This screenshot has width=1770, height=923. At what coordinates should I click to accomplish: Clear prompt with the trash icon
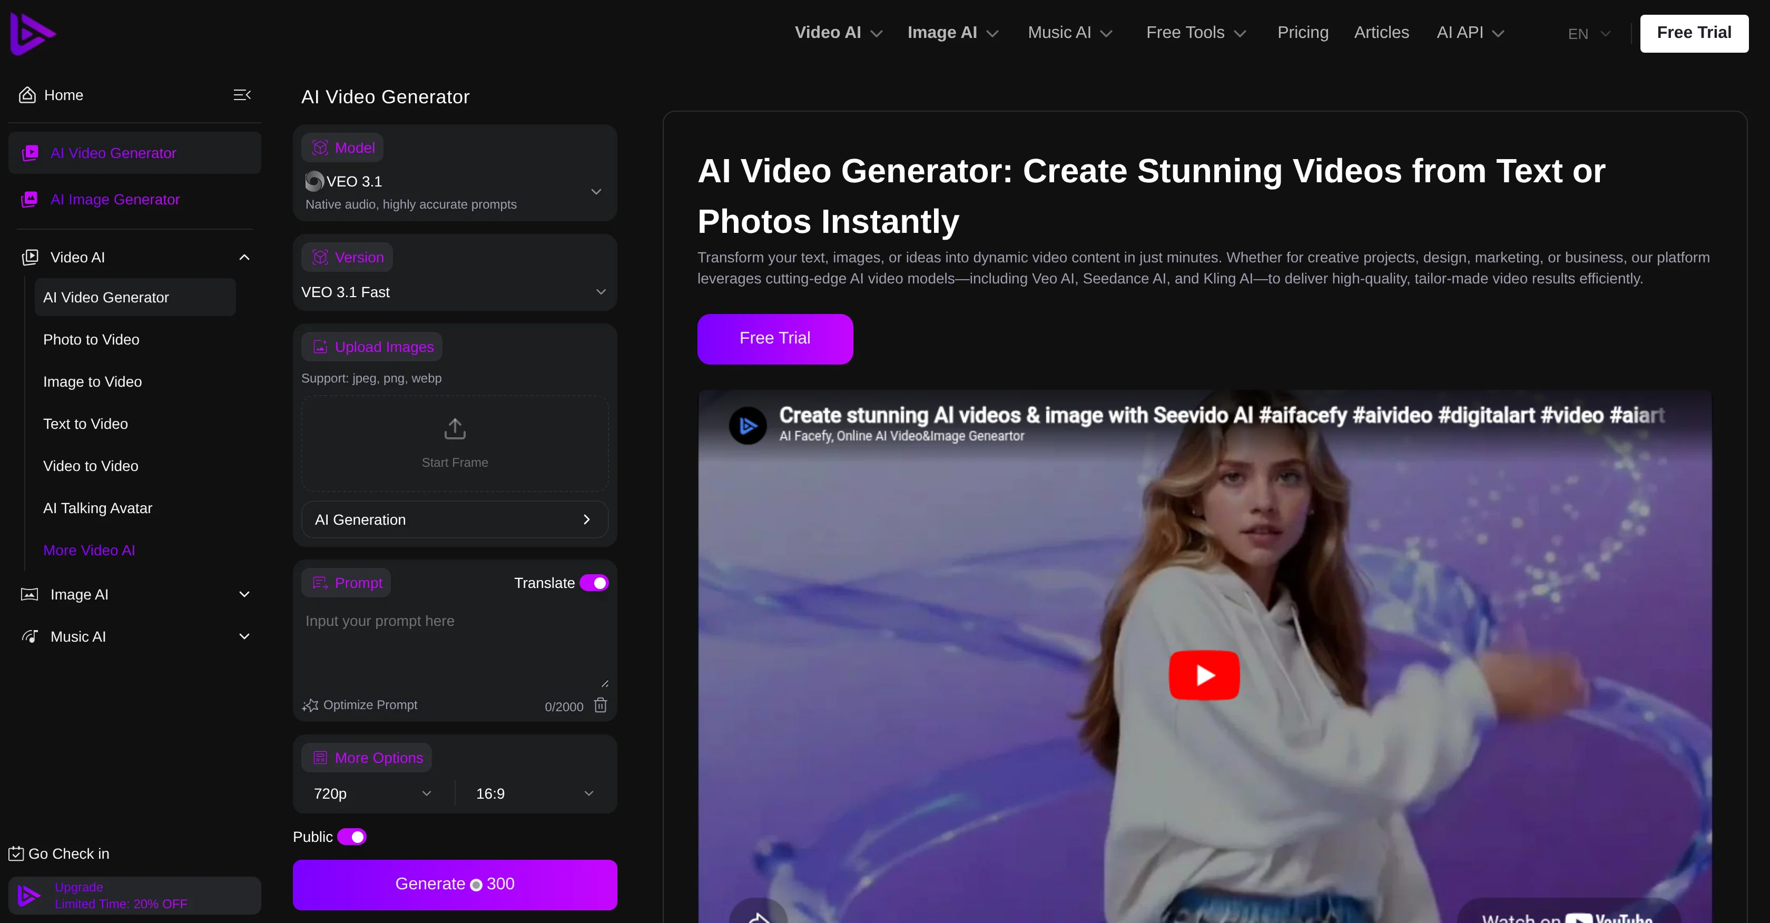pos(601,704)
